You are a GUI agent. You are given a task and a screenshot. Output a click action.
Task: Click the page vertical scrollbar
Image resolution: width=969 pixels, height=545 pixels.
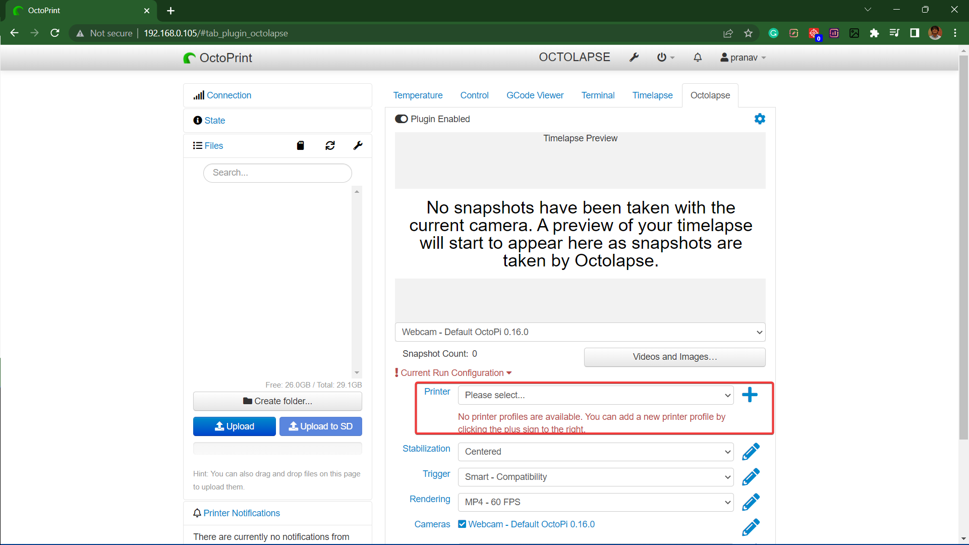tap(963, 247)
